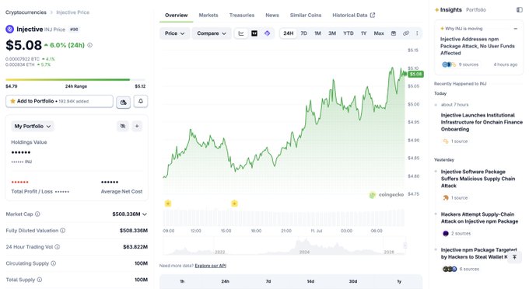Click the 24 Hour Trading Vol info icon
The image size is (529, 289).
point(58,247)
